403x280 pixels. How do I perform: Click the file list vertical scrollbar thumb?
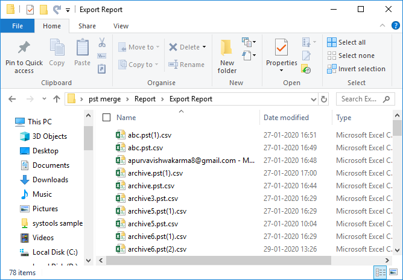pos(397,128)
